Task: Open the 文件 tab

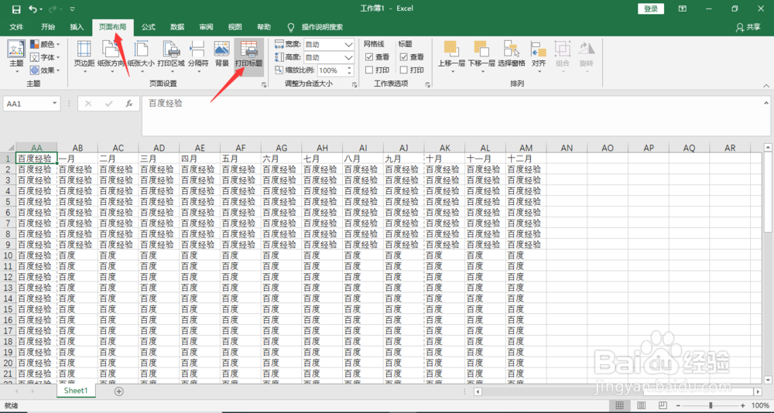Action: [16, 27]
